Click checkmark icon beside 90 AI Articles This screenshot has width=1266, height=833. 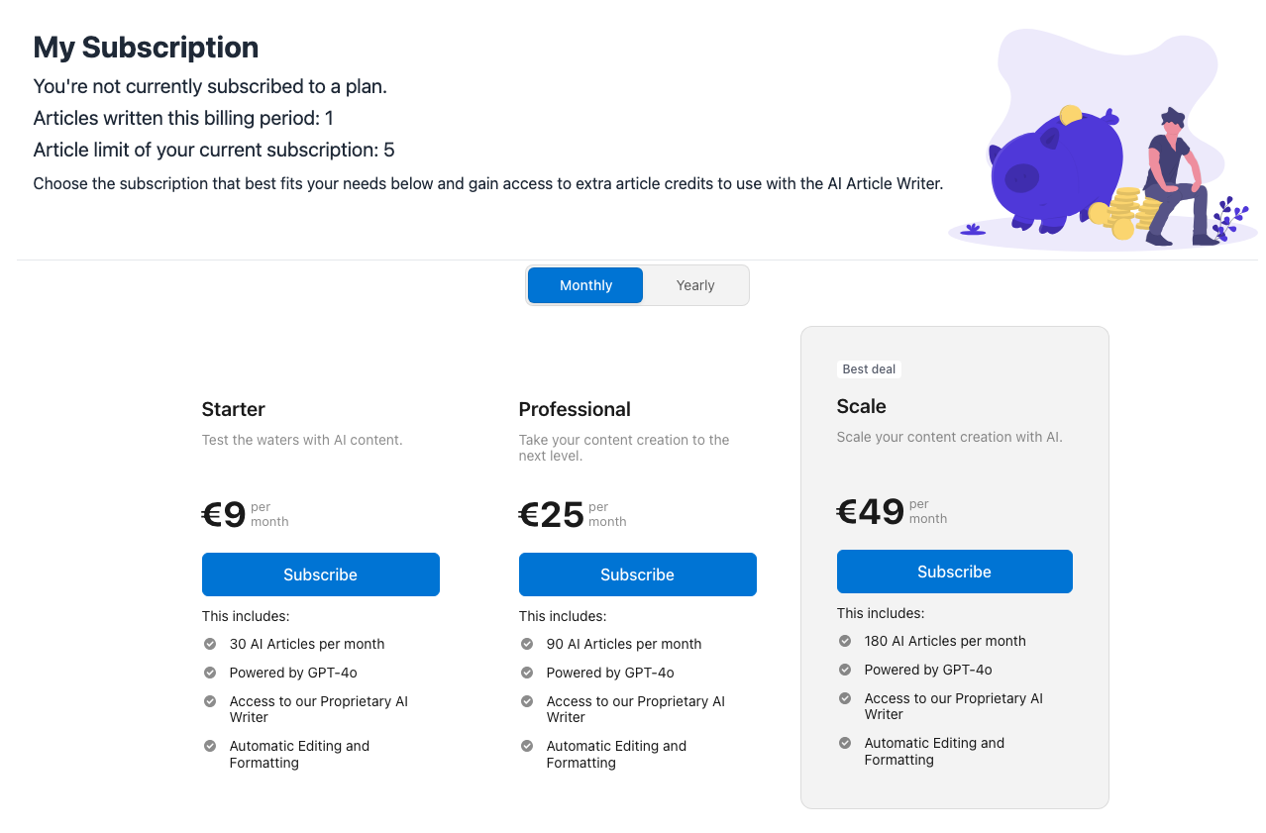pos(527,644)
